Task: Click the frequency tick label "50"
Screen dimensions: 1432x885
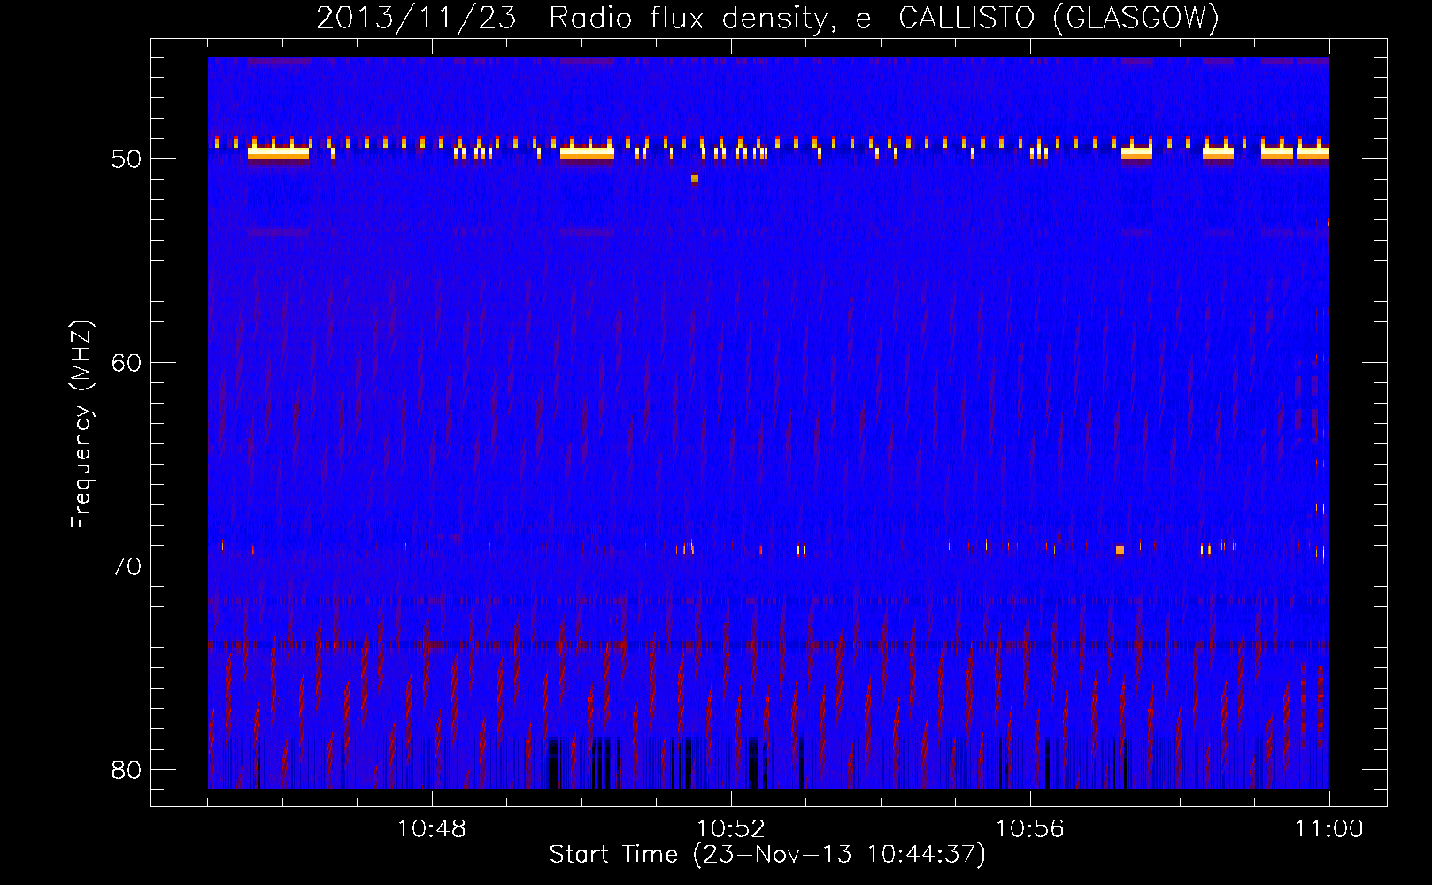Action: (x=127, y=159)
